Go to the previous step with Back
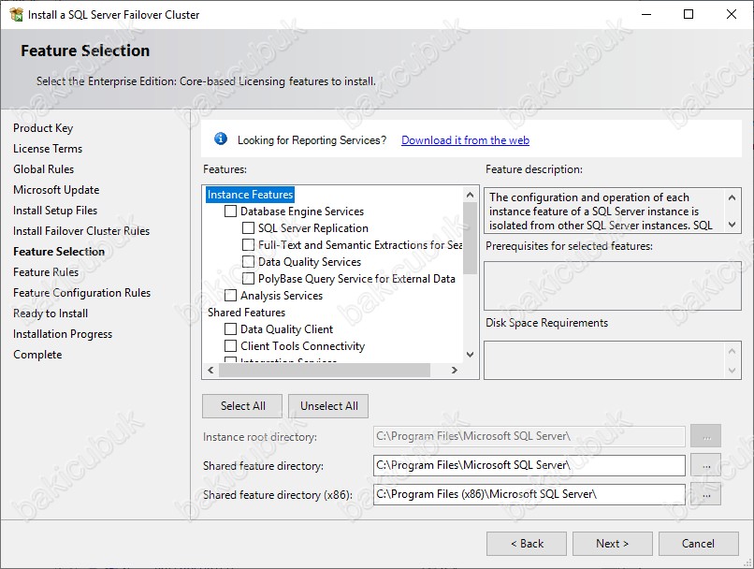The width and height of the screenshot is (754, 569). coord(527,544)
